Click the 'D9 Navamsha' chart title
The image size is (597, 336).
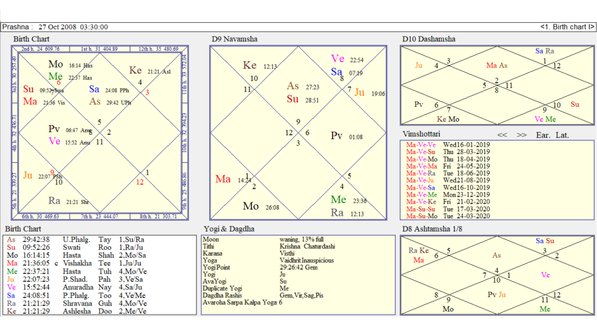234,39
